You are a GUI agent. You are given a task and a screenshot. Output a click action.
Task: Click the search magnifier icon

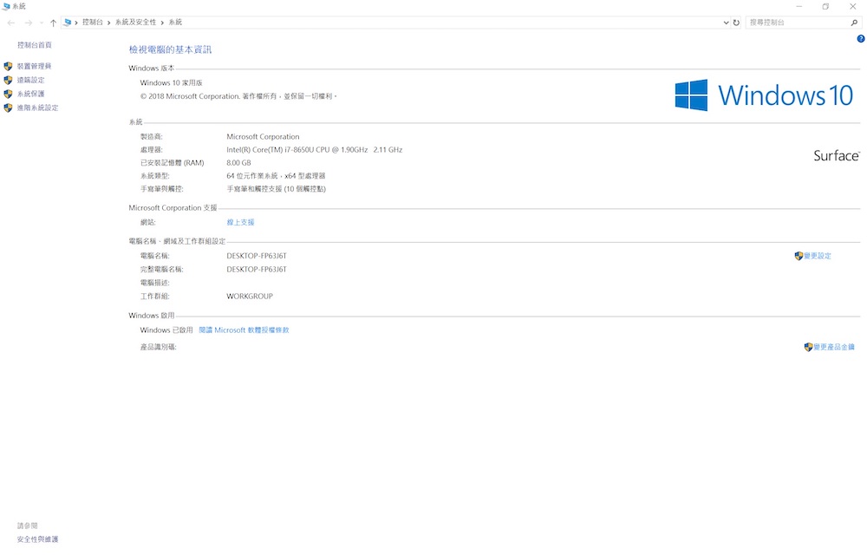(854, 23)
